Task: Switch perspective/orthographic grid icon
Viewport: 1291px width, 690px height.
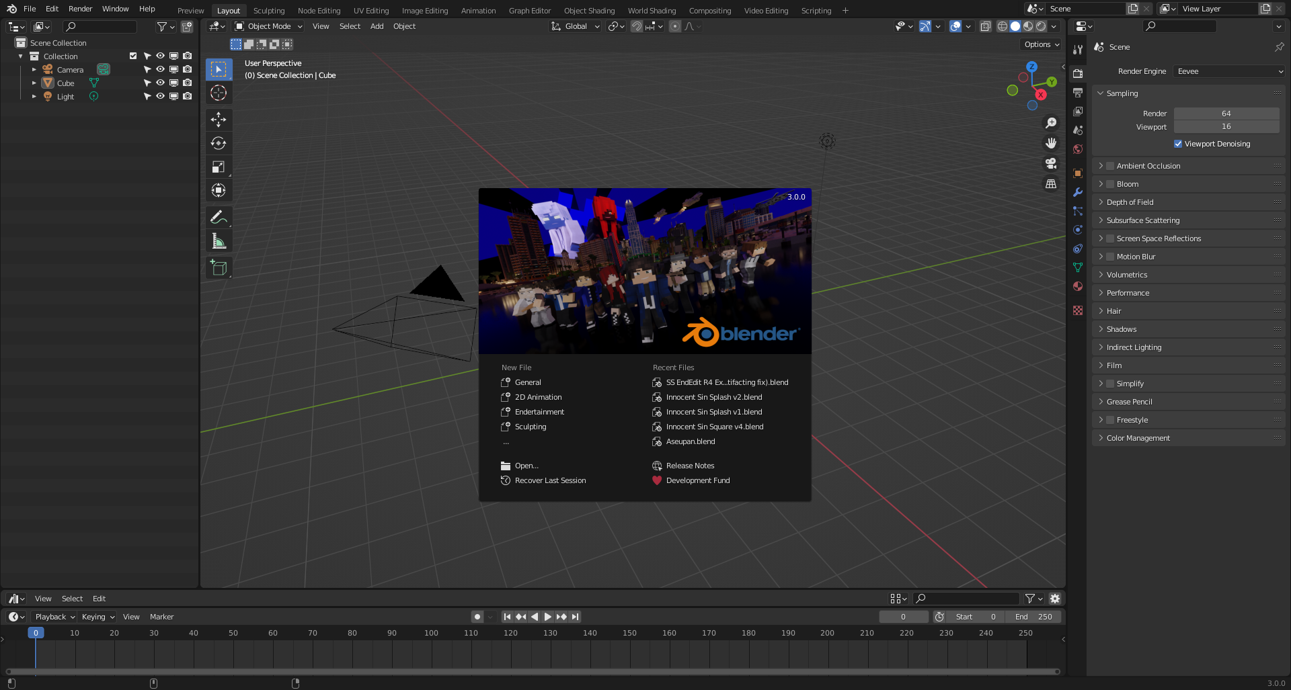Action: pyautogui.click(x=1051, y=183)
